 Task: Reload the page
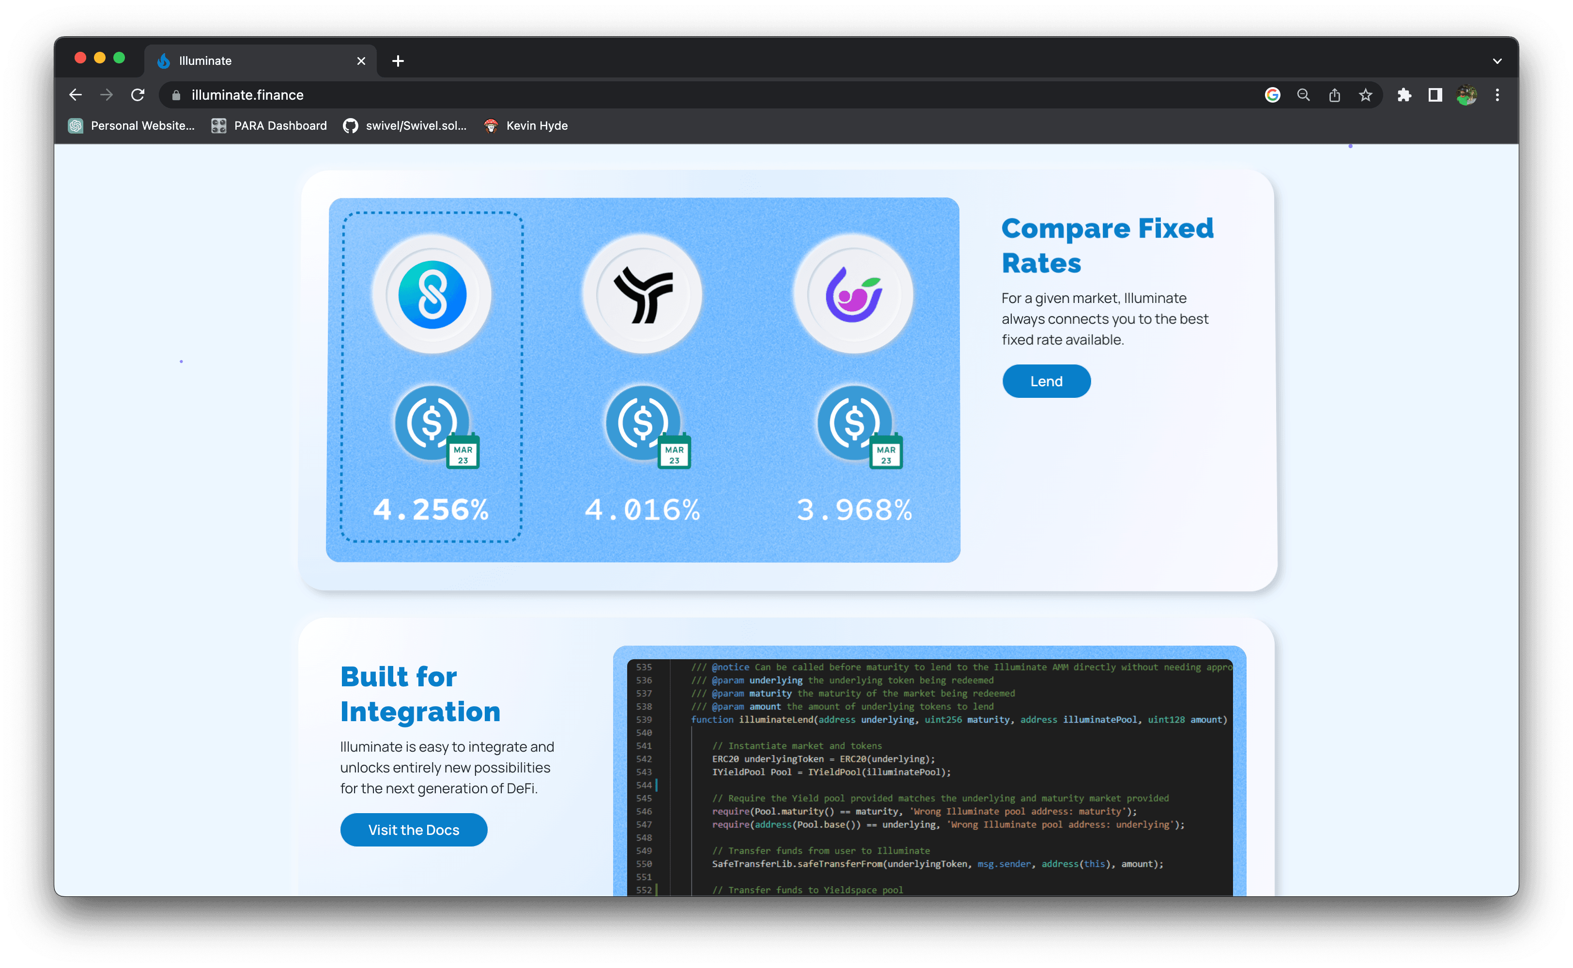138,95
